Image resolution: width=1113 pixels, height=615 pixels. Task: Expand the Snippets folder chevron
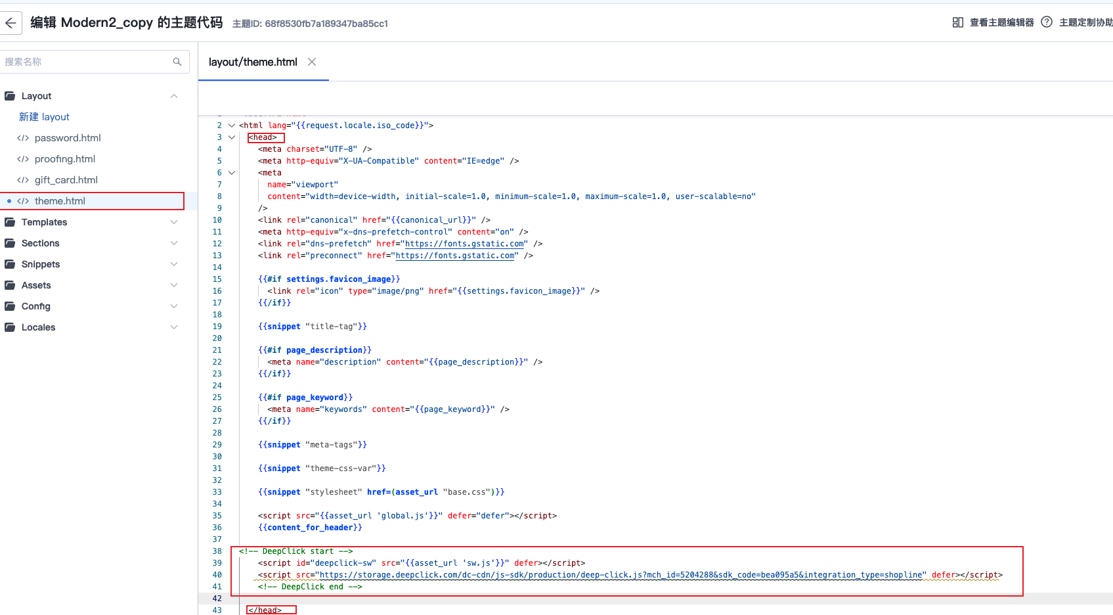[174, 264]
